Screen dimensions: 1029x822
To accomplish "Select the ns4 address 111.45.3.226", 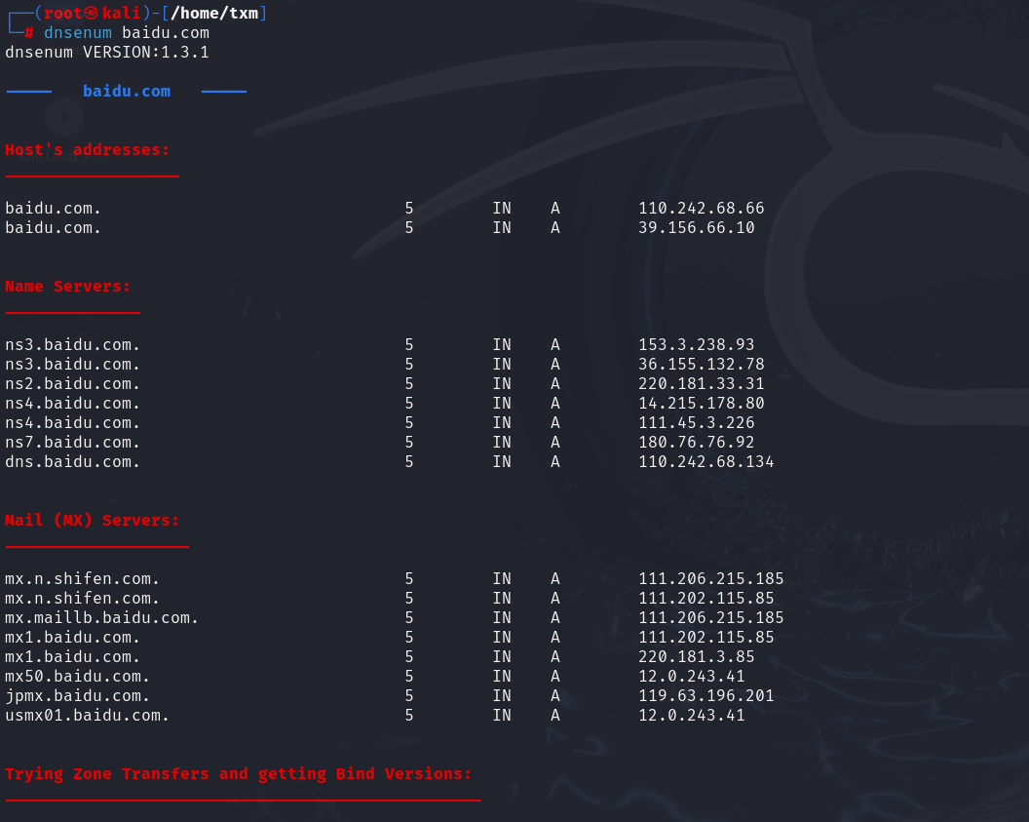I will (697, 423).
